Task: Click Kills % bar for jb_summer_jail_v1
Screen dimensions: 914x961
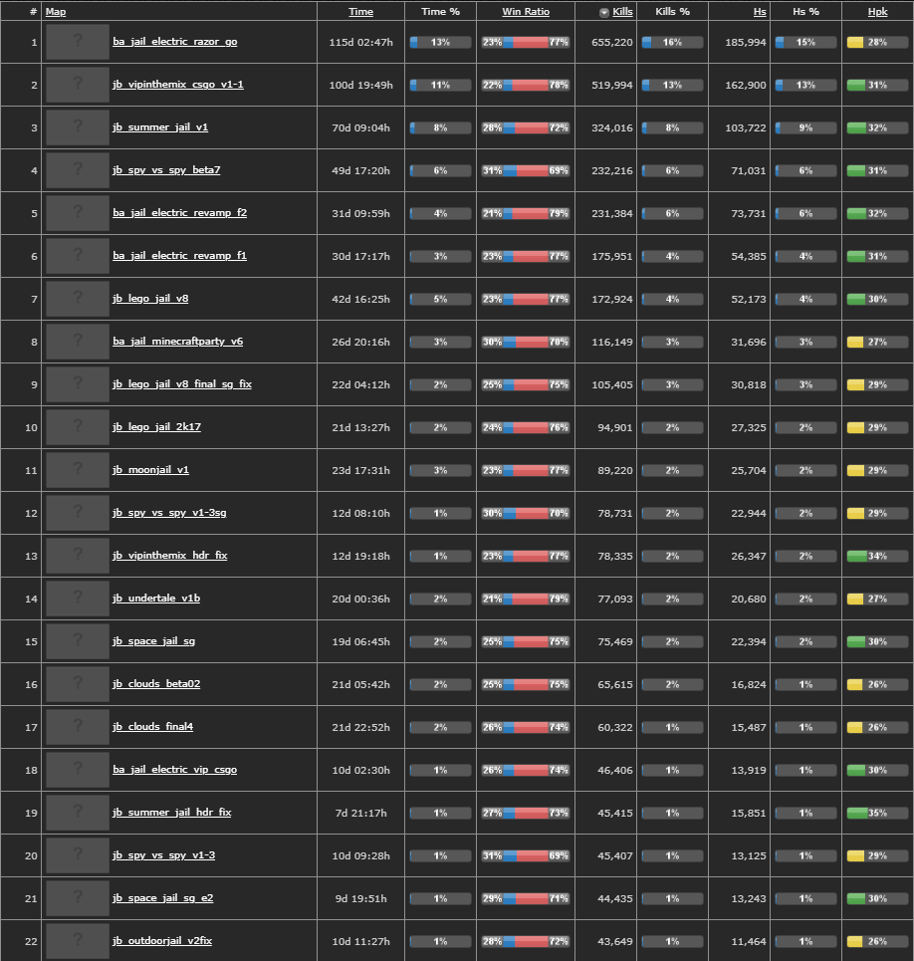Action: pyautogui.click(x=673, y=128)
